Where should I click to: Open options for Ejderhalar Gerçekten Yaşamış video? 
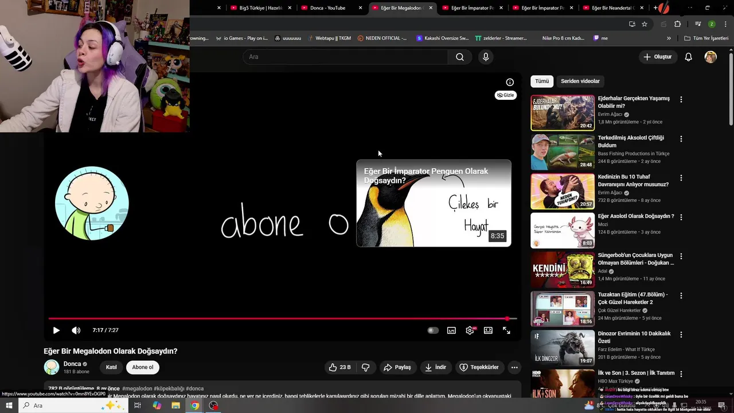pos(681,100)
